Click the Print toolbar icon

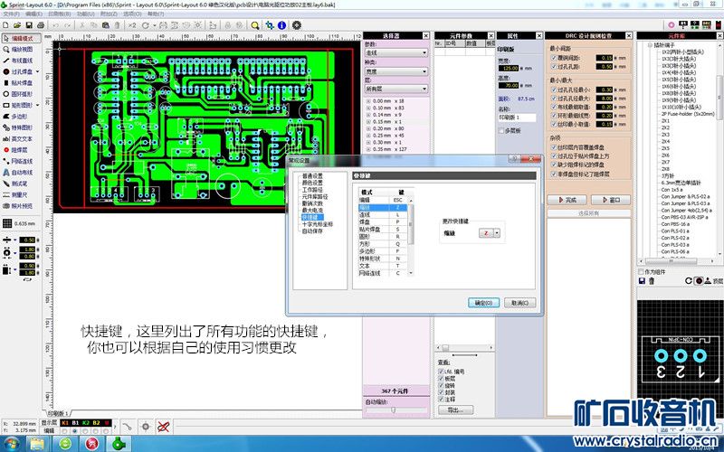point(41,25)
